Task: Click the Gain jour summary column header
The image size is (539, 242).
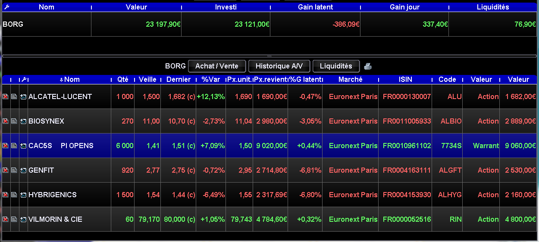Action: click(404, 7)
